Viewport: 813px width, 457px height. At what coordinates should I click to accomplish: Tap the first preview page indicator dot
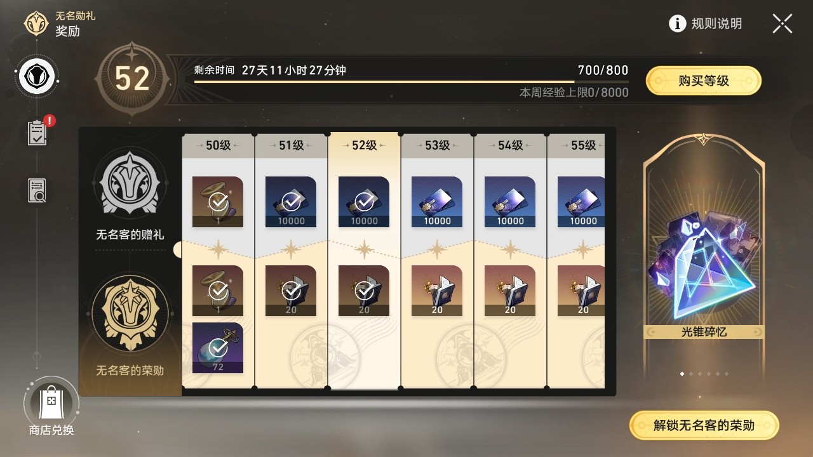pyautogui.click(x=682, y=374)
